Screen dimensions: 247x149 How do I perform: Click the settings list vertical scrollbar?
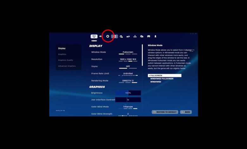pyautogui.click(x=142, y=55)
